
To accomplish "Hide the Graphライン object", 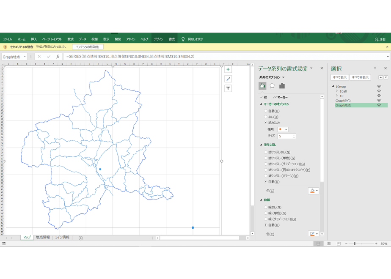I will 379,101.
